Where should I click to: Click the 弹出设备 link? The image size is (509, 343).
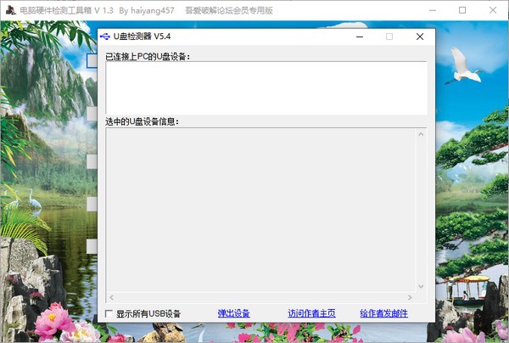(x=234, y=313)
